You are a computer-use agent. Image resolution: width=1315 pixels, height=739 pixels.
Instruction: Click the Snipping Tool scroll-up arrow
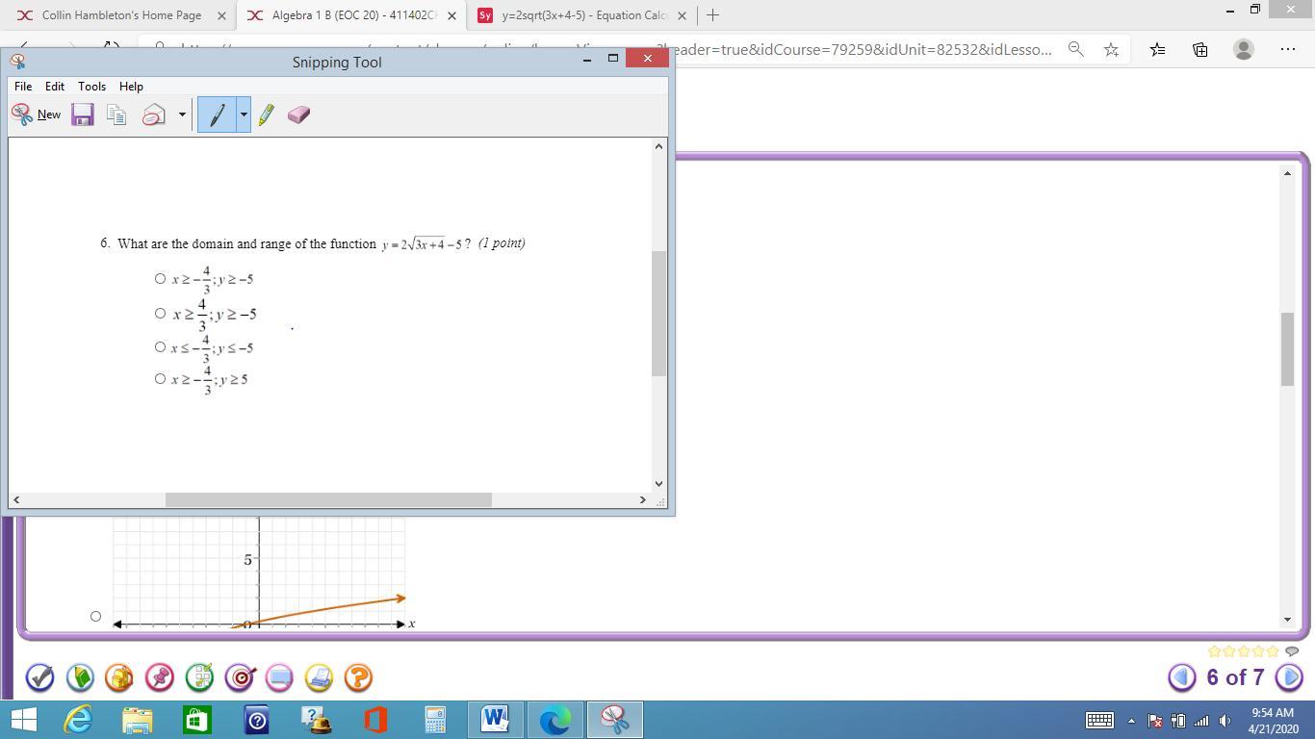tap(659, 146)
